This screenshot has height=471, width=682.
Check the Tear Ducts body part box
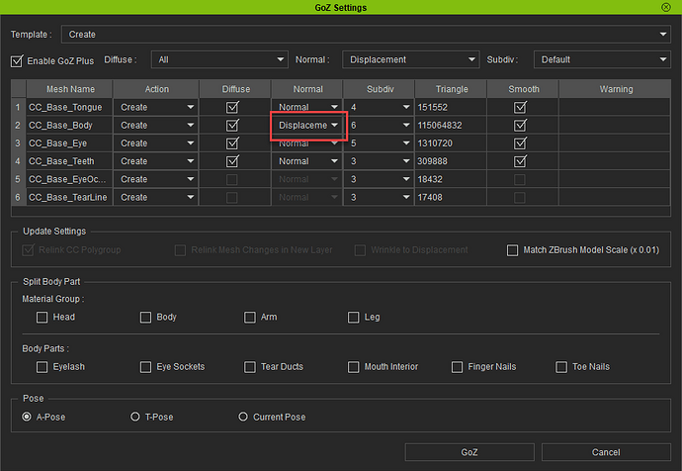coord(250,367)
